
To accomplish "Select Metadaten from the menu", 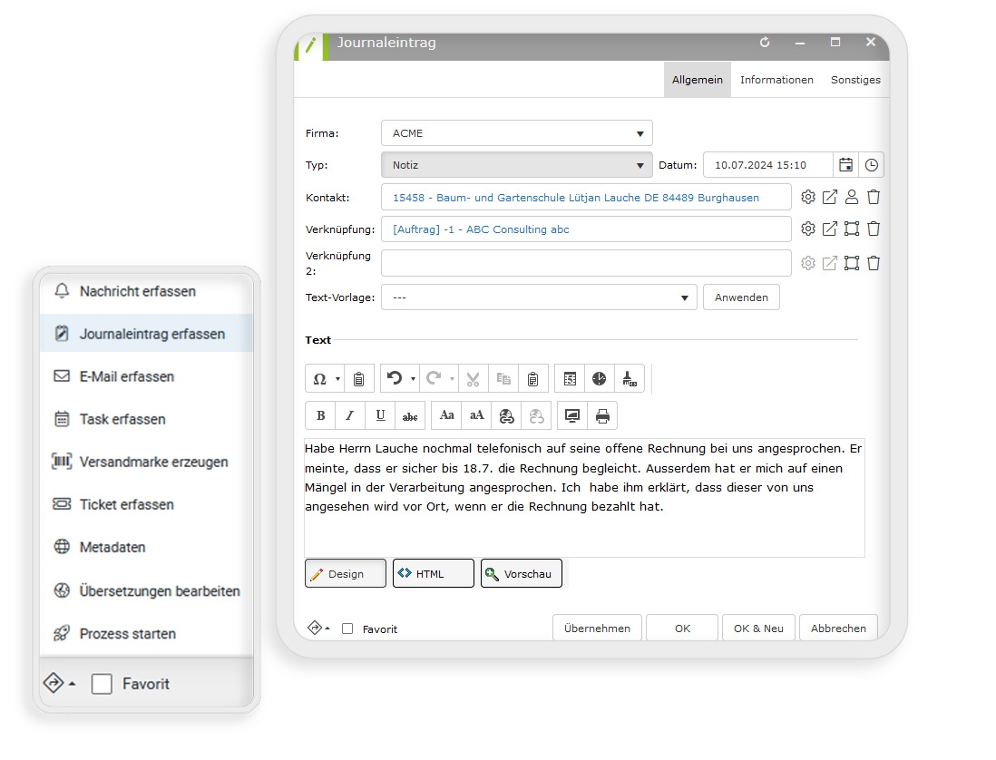I will (x=146, y=547).
